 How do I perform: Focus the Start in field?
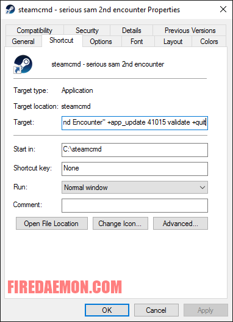[x=135, y=150]
